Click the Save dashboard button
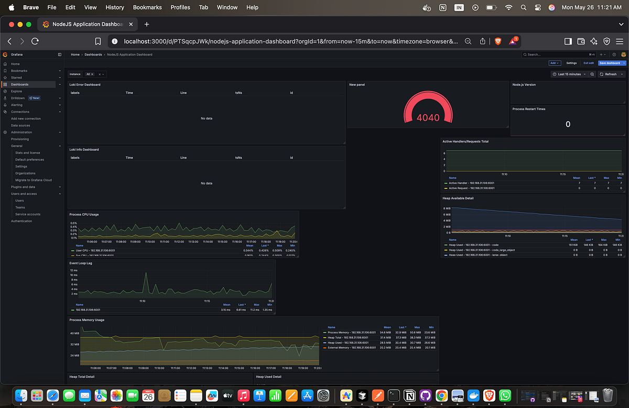629x408 pixels. 610,63
